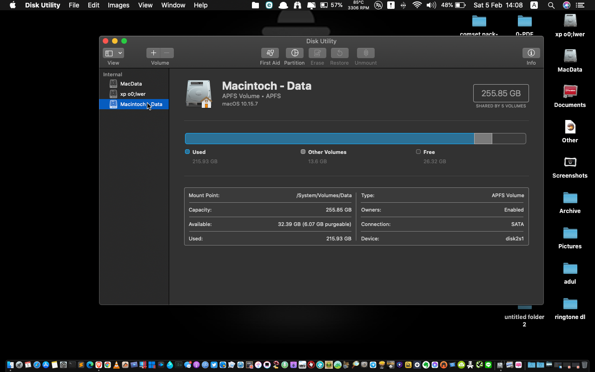The image size is (595, 372).
Task: Open Safari from the Dock
Action: coord(37,365)
